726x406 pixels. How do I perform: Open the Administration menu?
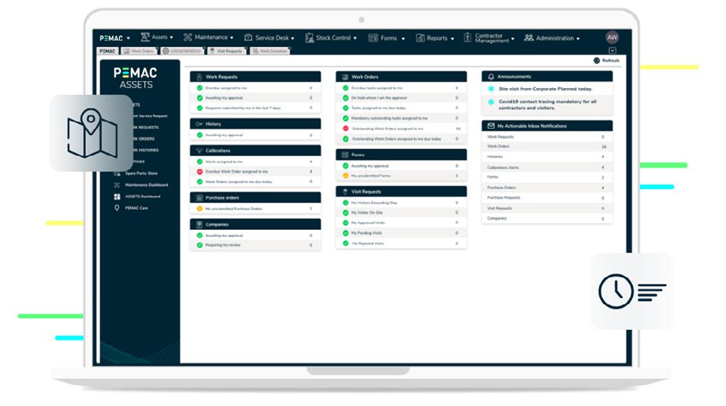pos(552,38)
